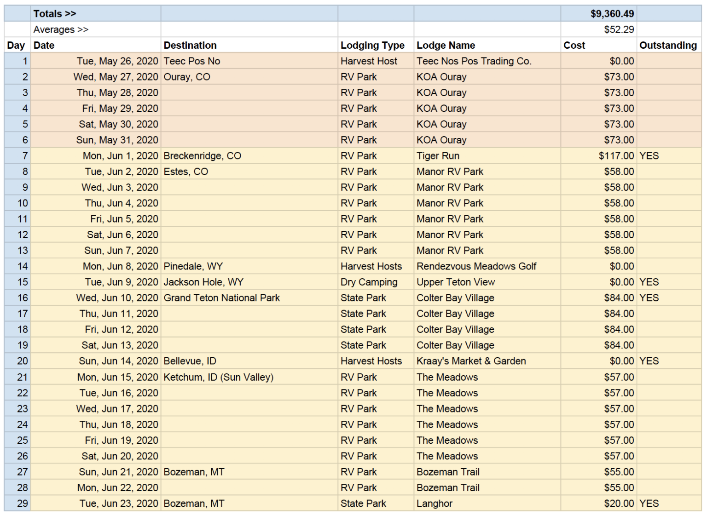Select the Lodging Type column header
This screenshot has width=707, height=515.
click(372, 45)
